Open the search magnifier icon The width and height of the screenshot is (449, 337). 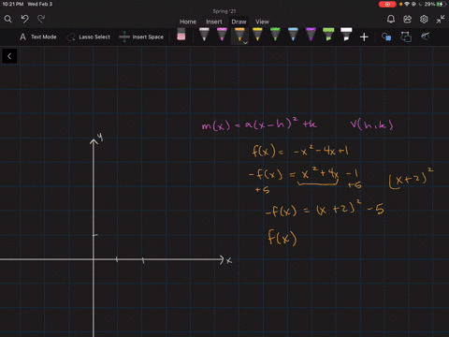pyautogui.click(x=8, y=20)
